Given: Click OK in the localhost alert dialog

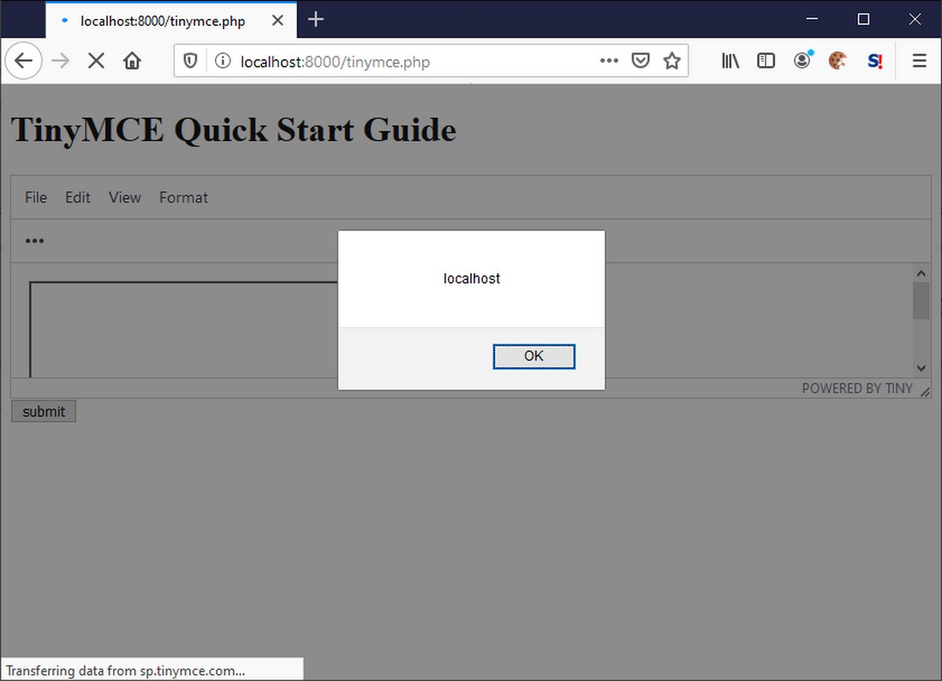Looking at the screenshot, I should 534,356.
